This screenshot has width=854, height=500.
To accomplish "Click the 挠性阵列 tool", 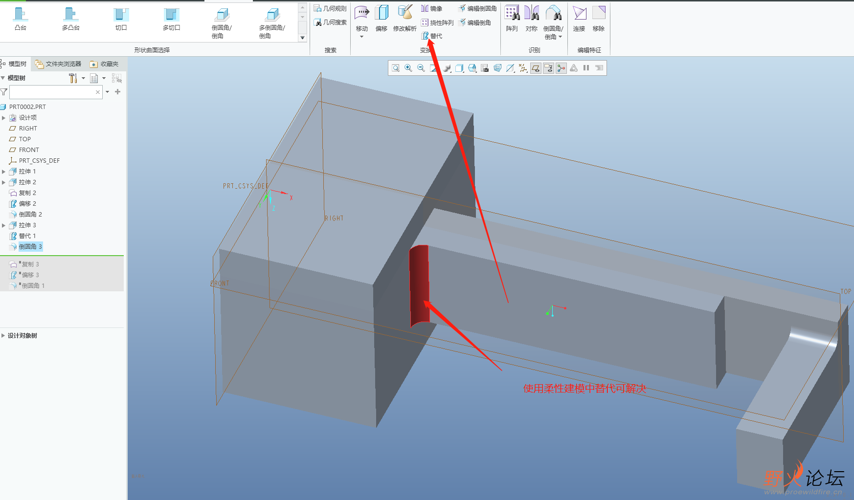I will click(438, 22).
